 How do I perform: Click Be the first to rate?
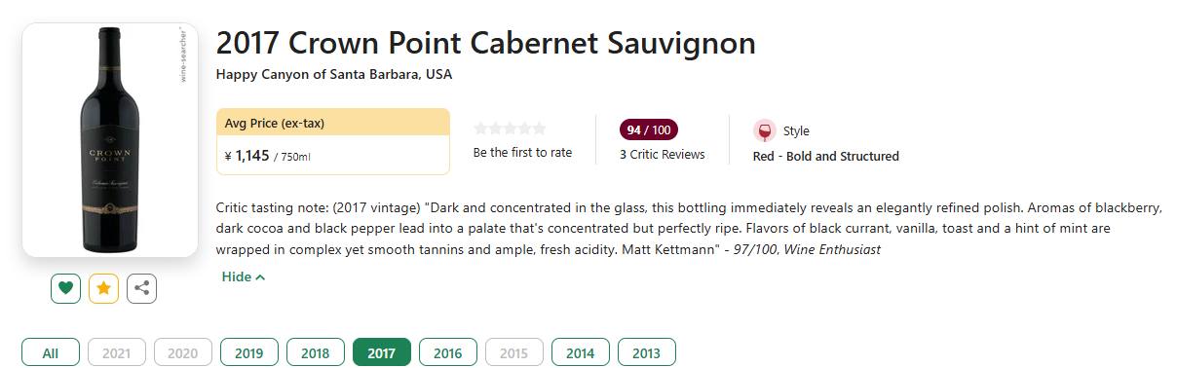pos(522,153)
